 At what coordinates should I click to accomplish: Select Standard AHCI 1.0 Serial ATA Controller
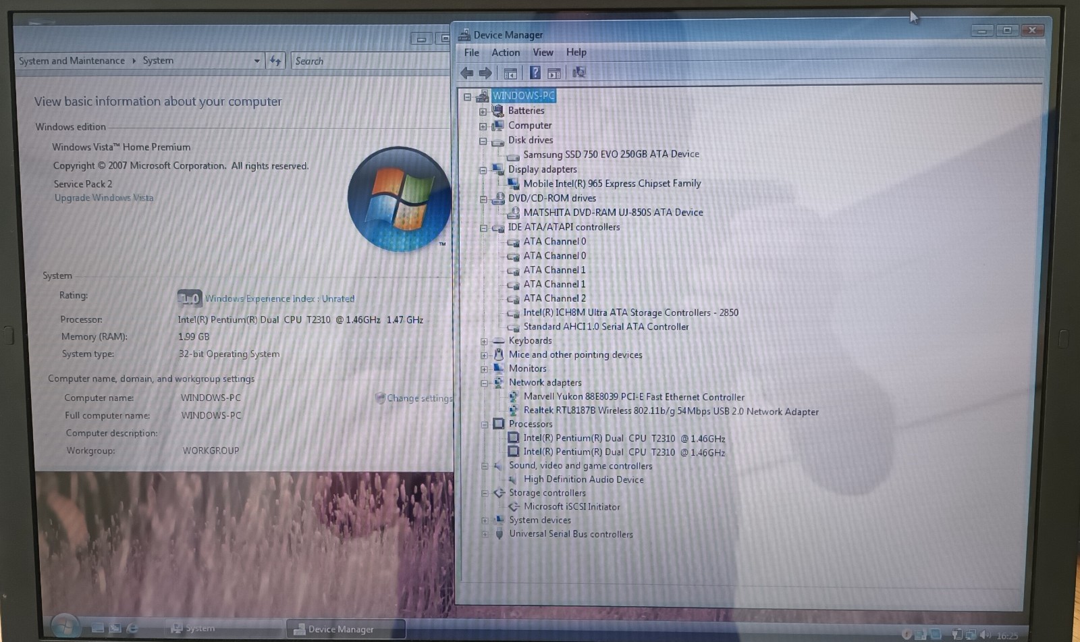pos(606,326)
